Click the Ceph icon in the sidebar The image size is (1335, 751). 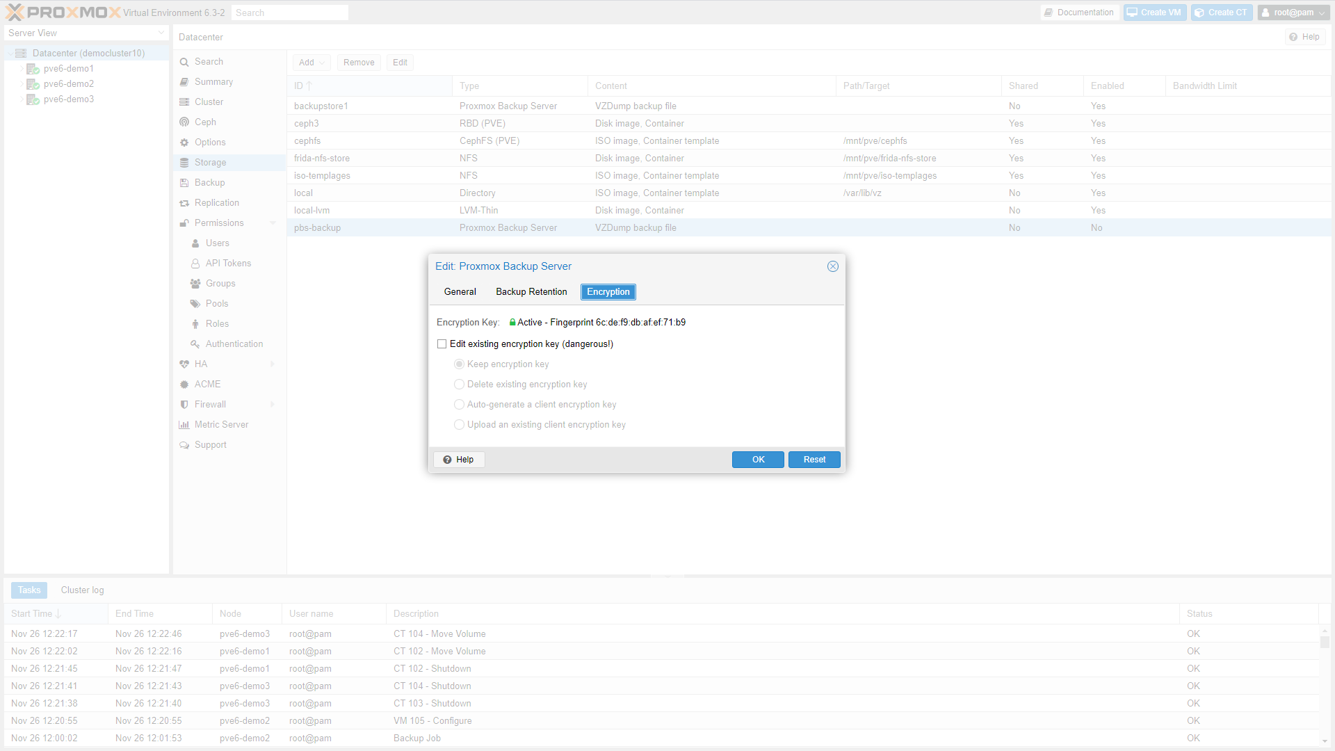coord(184,122)
